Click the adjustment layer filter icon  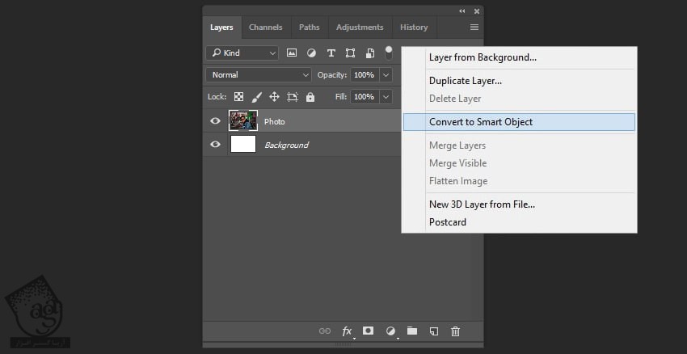[x=311, y=53]
